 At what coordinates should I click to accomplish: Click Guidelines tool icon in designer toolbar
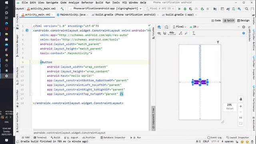pos(194,33)
